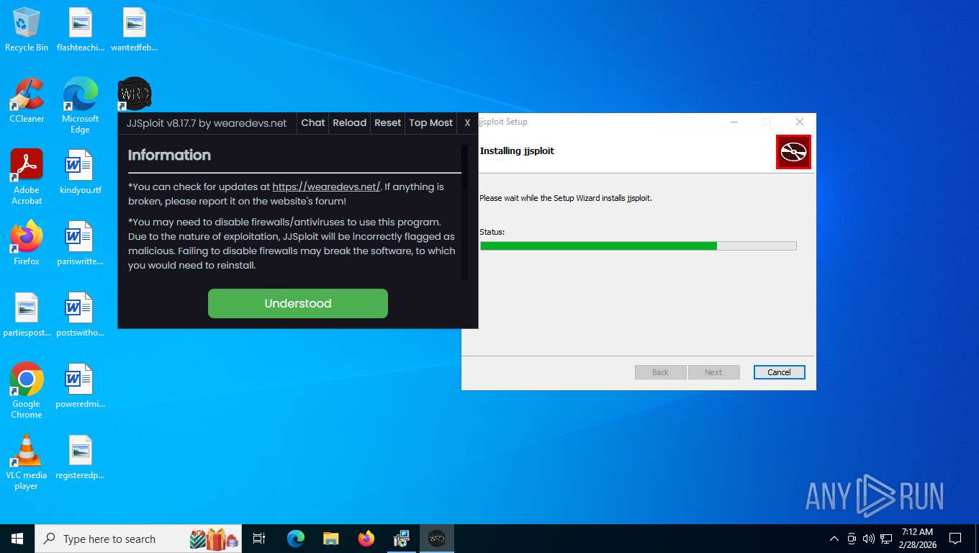Open the Windows Start menu
This screenshot has height=553, width=979.
[17, 539]
